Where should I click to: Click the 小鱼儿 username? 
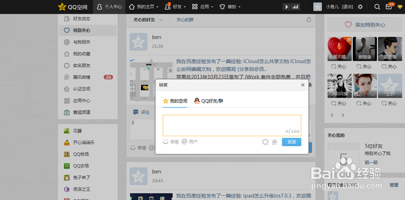pos(333,7)
